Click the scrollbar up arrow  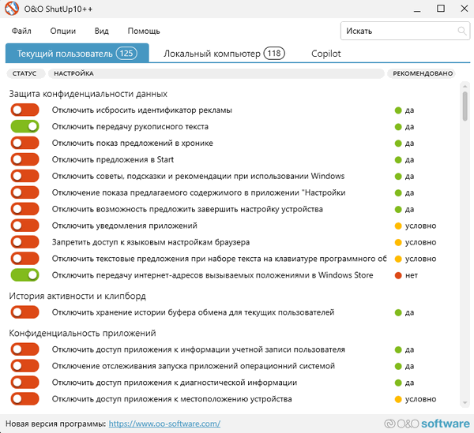tap(465, 87)
